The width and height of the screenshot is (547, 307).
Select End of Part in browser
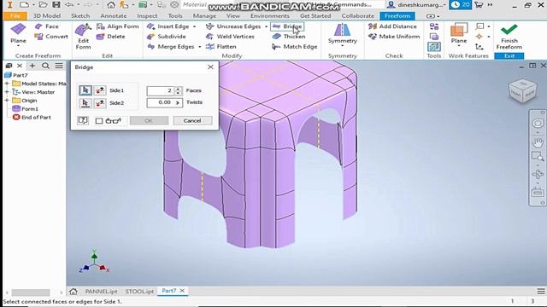pos(32,118)
